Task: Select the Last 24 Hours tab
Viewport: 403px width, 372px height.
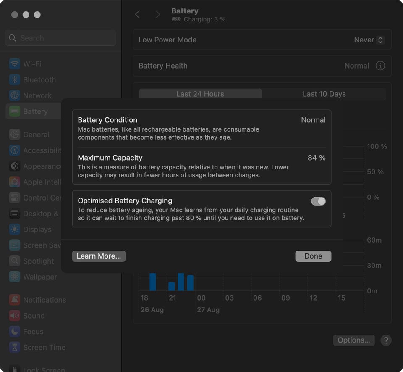Action: point(200,94)
